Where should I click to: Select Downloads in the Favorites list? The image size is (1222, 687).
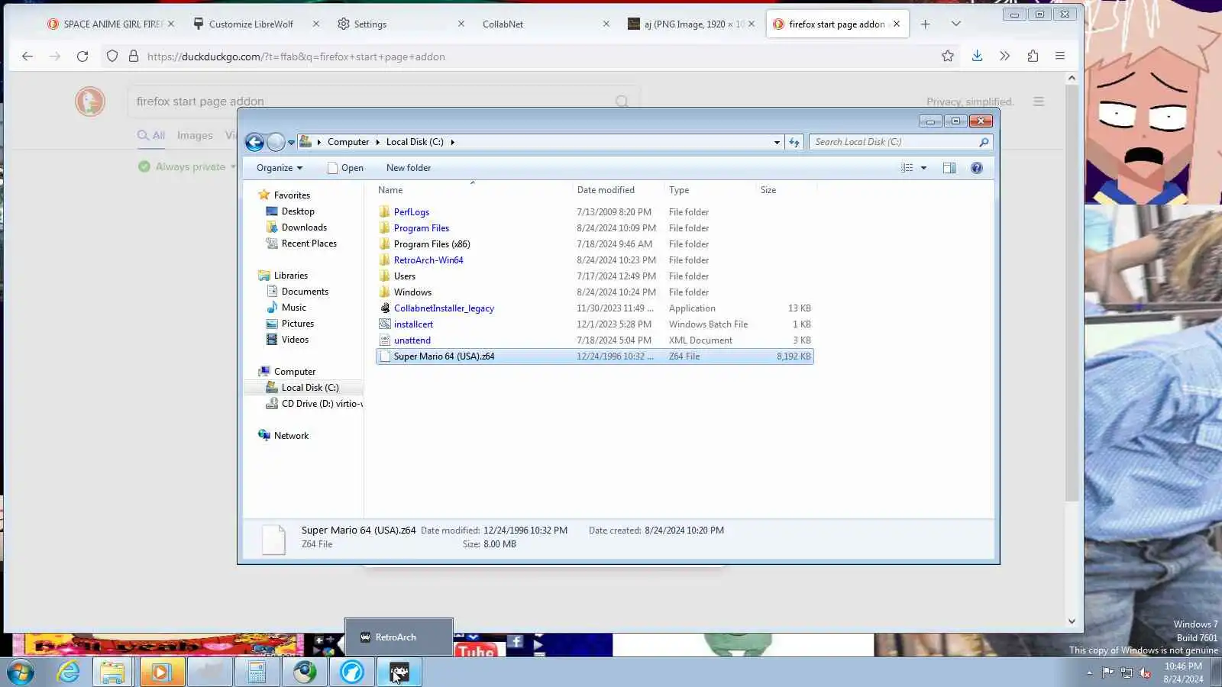click(304, 227)
